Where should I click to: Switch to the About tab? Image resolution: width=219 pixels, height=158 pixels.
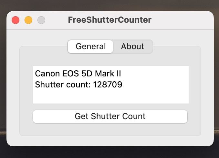[132, 46]
